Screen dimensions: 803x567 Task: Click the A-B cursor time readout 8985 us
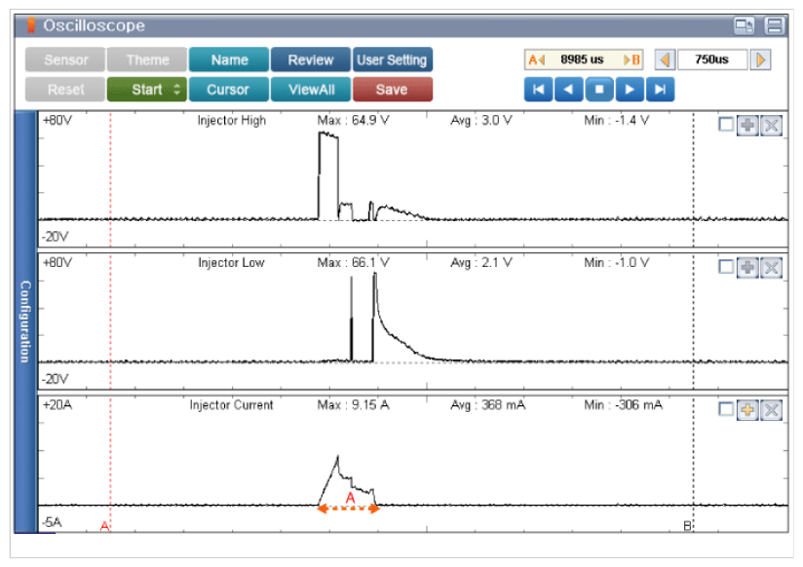[584, 59]
